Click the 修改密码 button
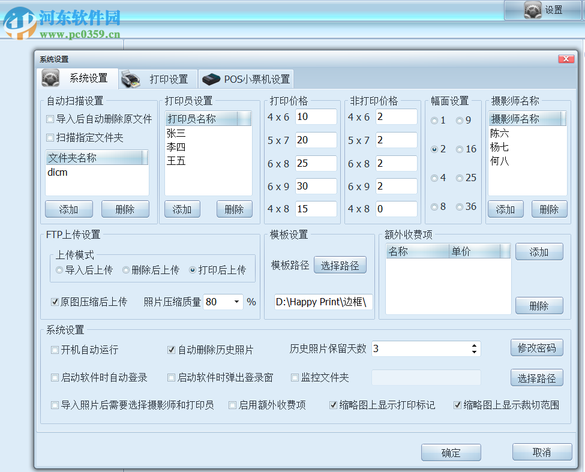The height and width of the screenshot is (472, 585). pos(536,348)
